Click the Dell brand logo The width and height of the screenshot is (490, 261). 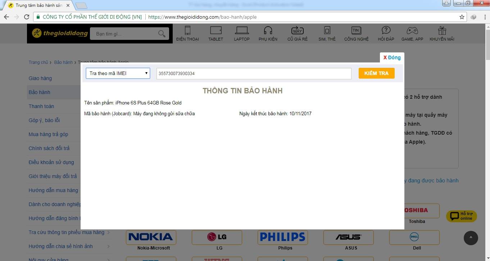[x=414, y=237]
